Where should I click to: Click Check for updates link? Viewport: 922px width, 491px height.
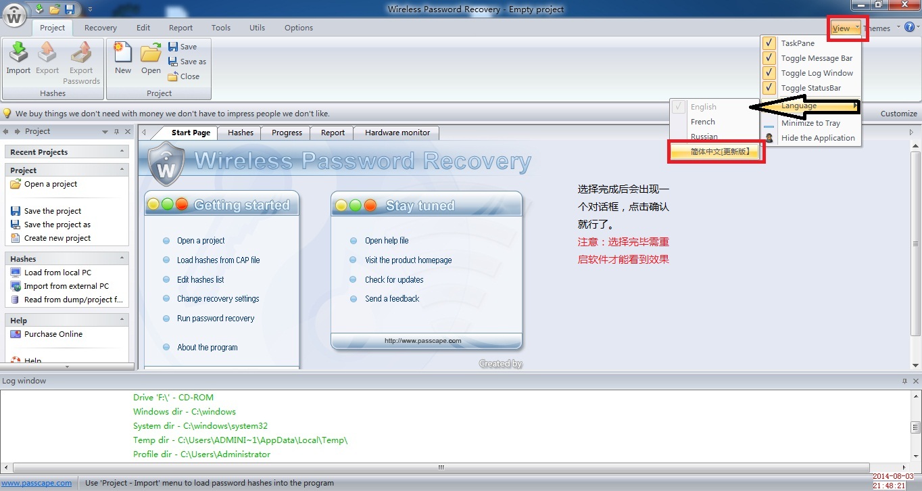click(x=394, y=279)
